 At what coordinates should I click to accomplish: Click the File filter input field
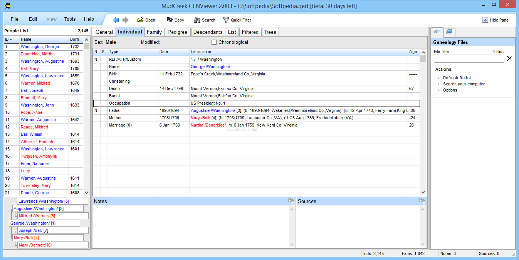click(x=469, y=59)
